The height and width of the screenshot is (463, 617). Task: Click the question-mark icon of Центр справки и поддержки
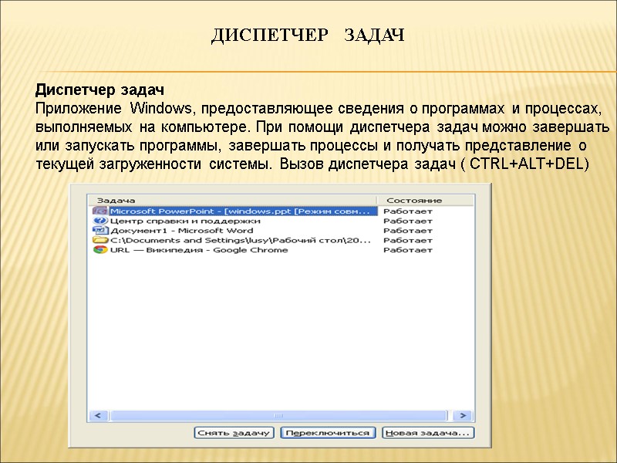pos(99,220)
